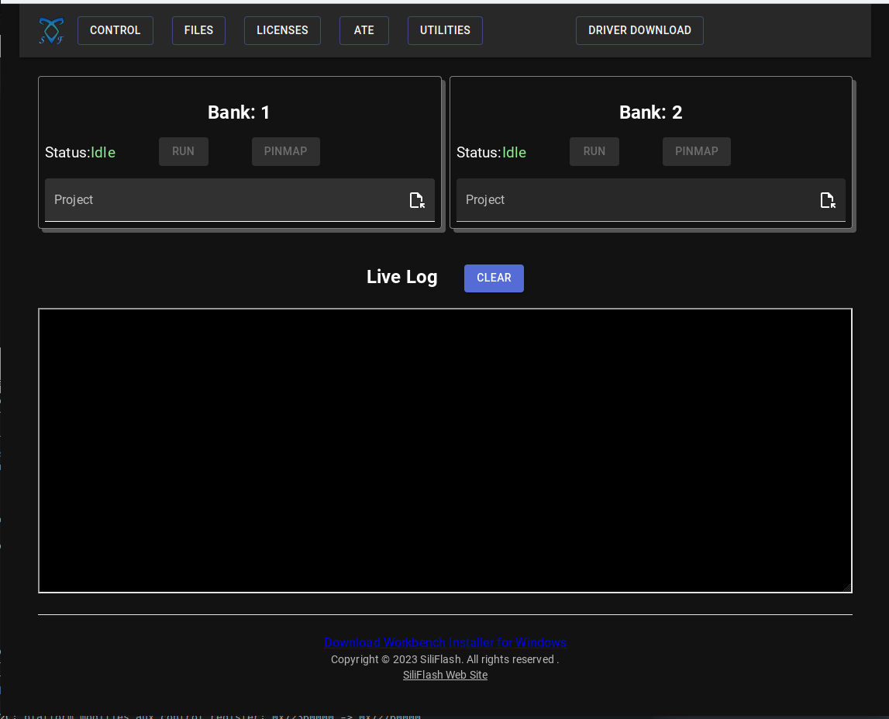Image resolution: width=889 pixels, height=719 pixels.
Task: Open the UTILITIES section
Action: (x=445, y=30)
